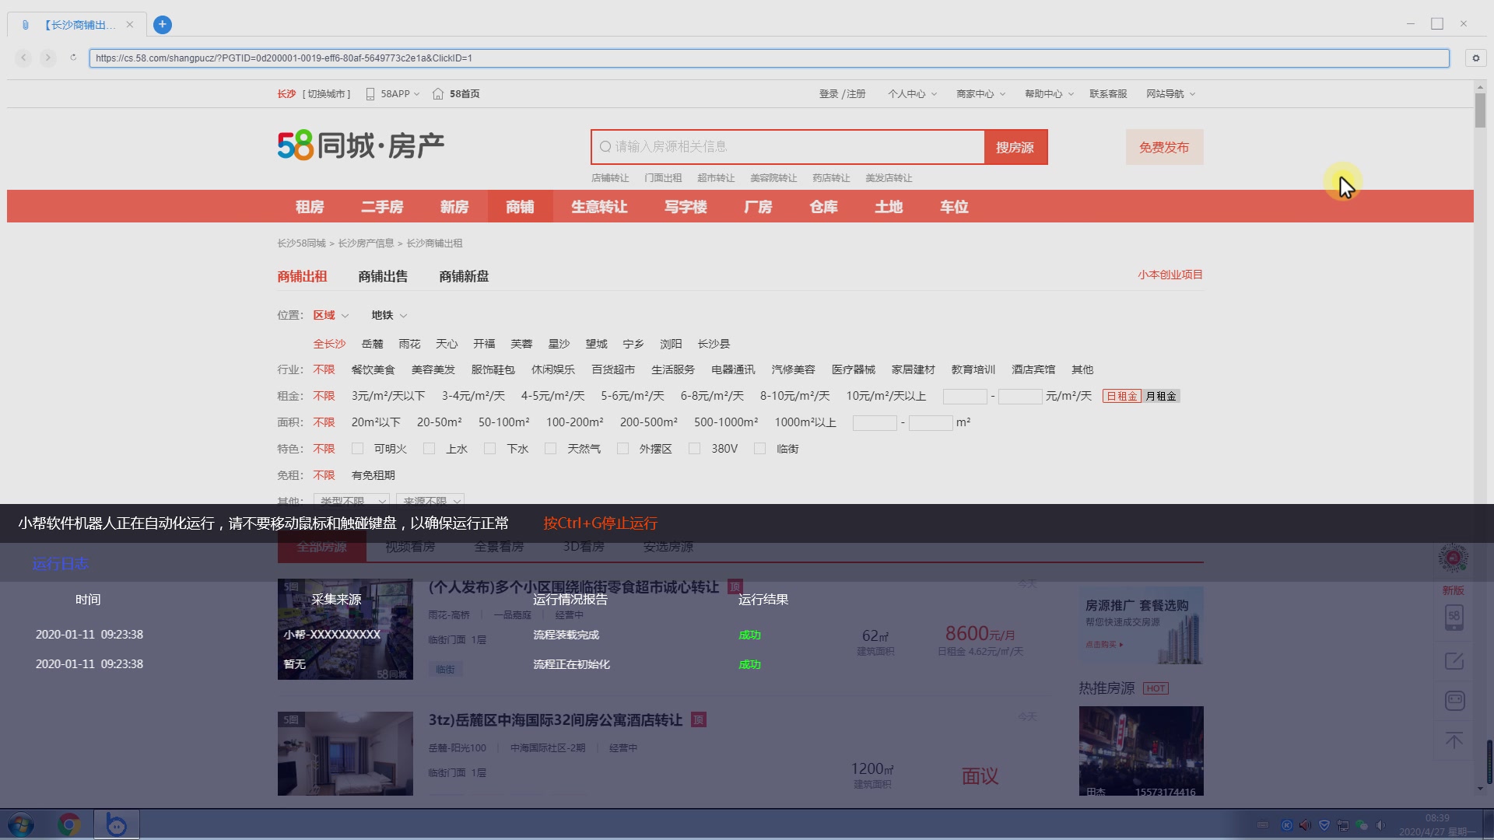The height and width of the screenshot is (840, 1494).
Task: Open Windows Start button
Action: pos(20,824)
